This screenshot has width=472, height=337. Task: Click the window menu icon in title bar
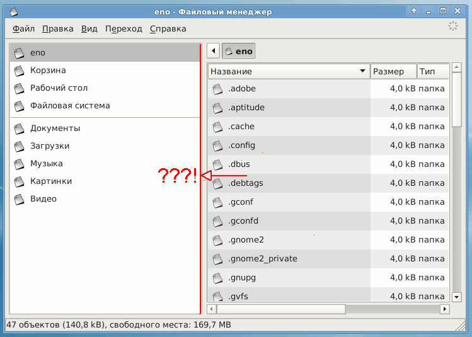(x=13, y=12)
